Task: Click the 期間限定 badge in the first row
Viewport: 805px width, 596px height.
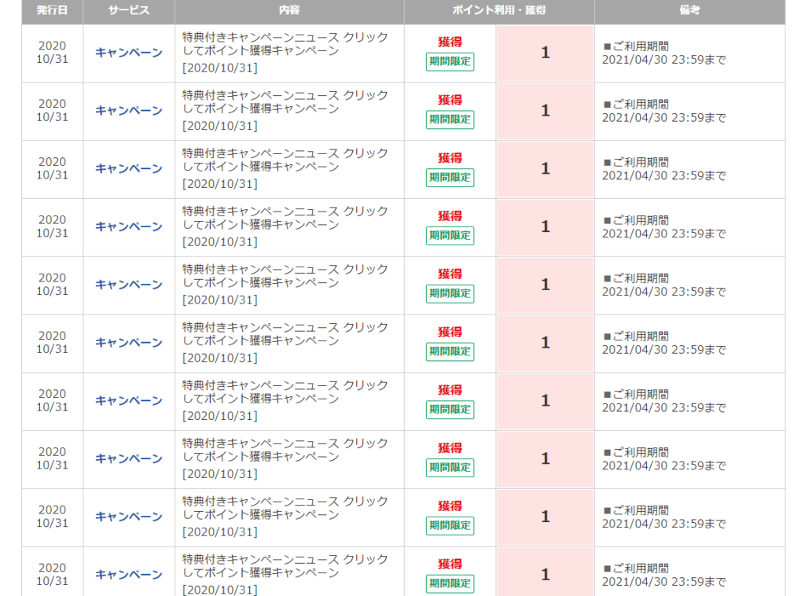Action: tap(450, 61)
